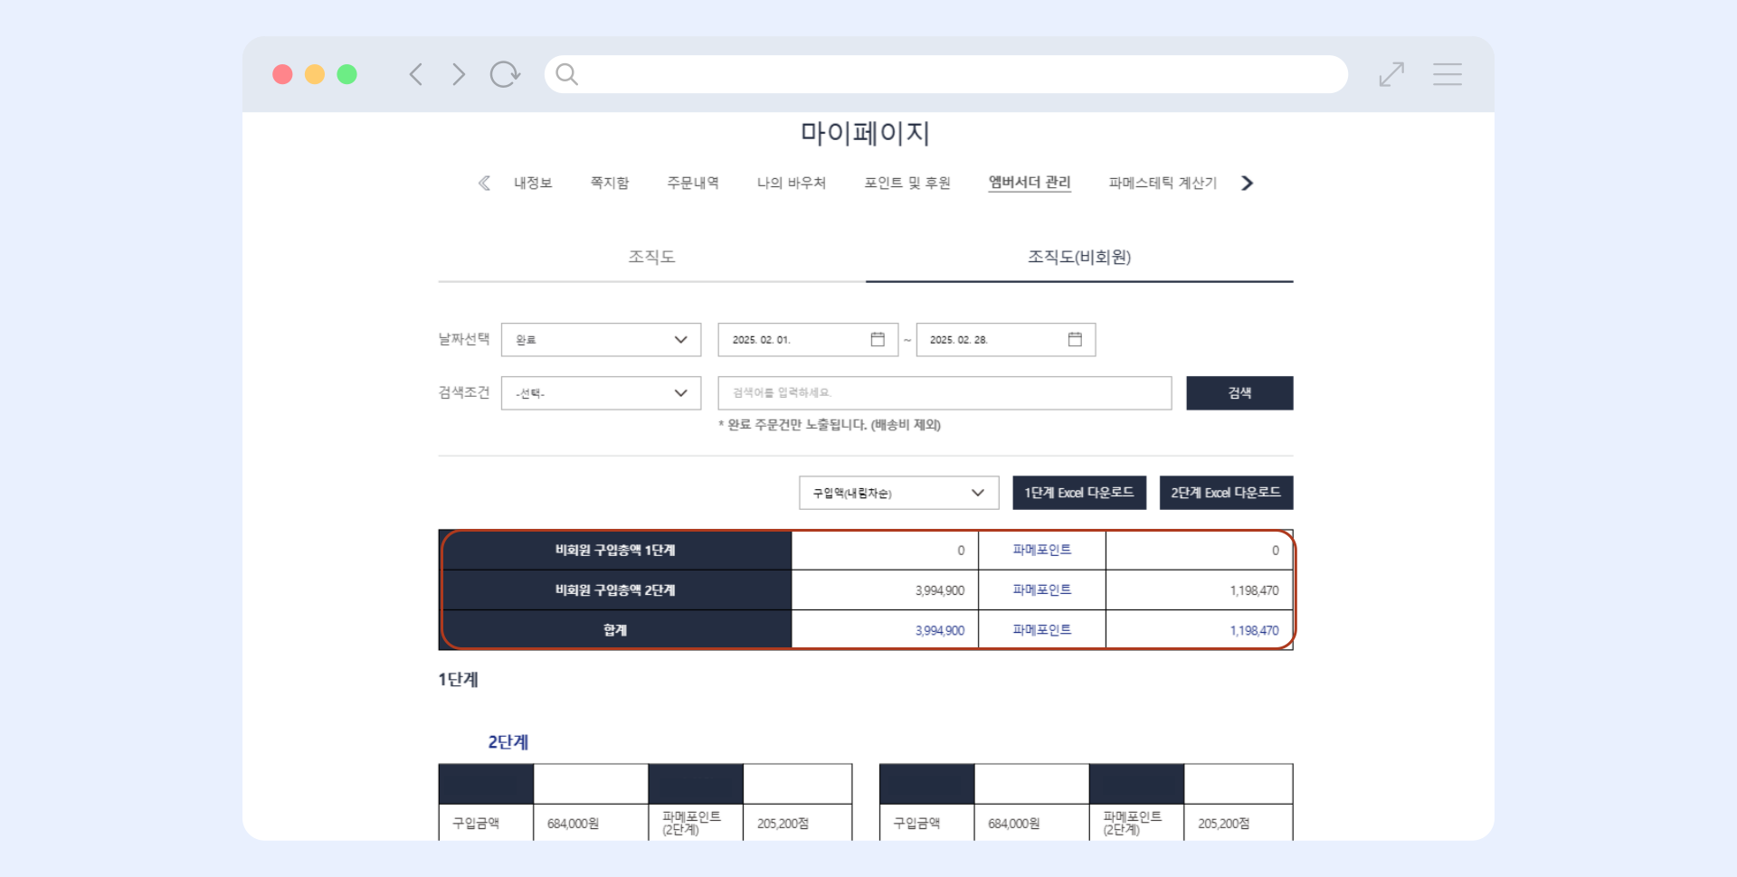Click the yellow minimize window dot
Viewport: 1737px width, 877px height.
click(x=315, y=74)
